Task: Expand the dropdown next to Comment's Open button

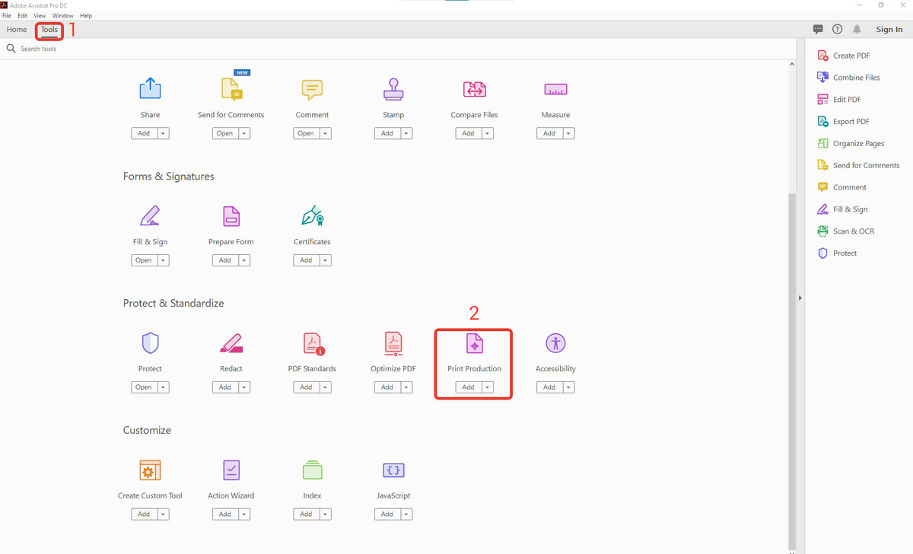Action: [x=323, y=132]
